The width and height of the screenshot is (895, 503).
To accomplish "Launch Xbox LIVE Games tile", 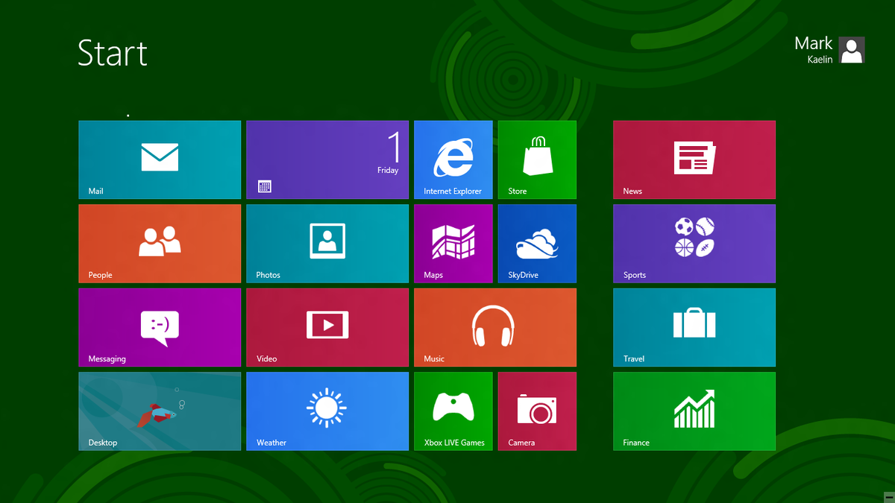I will pyautogui.click(x=453, y=411).
